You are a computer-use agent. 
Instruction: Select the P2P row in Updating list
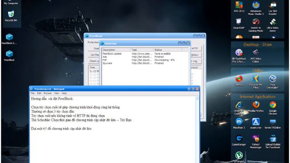(145, 60)
